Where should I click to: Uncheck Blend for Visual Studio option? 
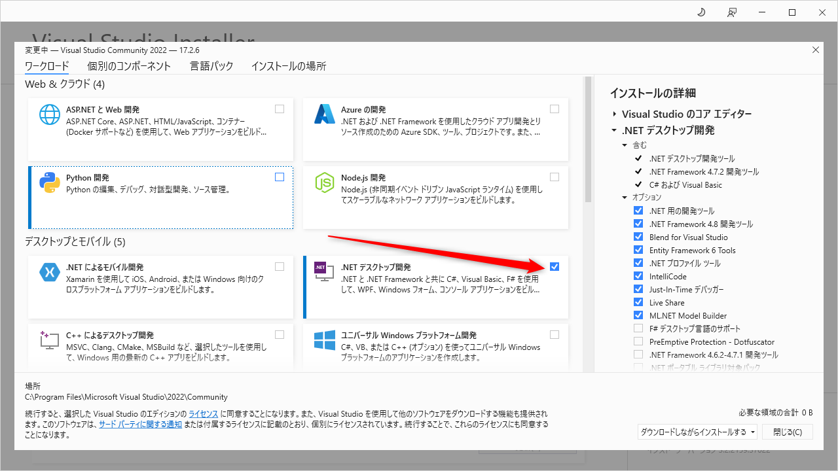click(638, 237)
